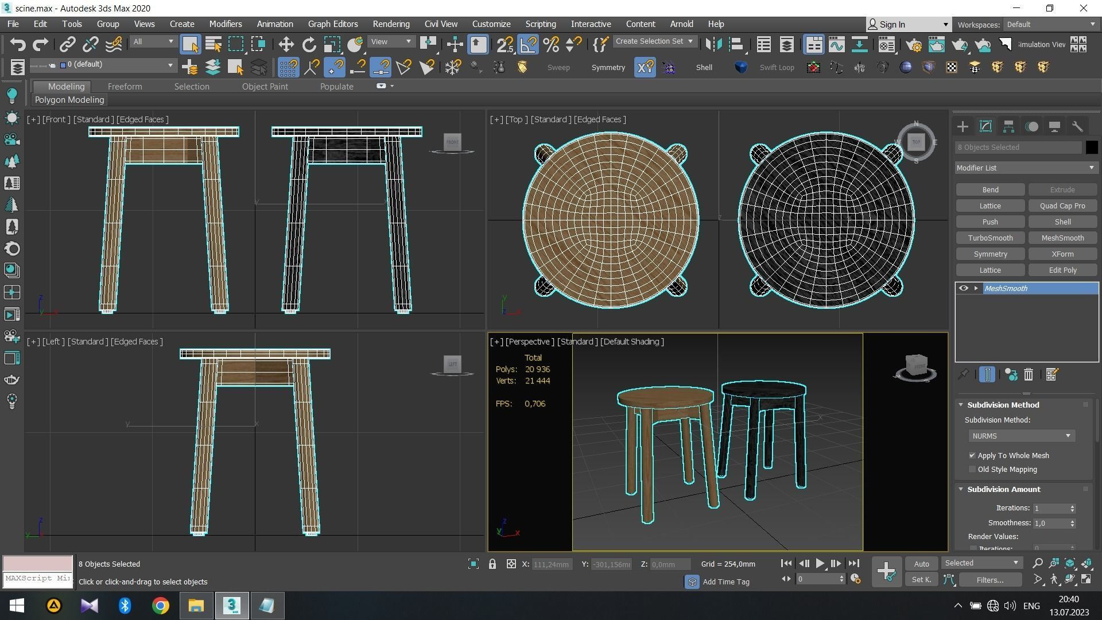This screenshot has height=620, width=1102.
Task: Click the Iterations value spinner arrows
Action: click(x=1072, y=508)
